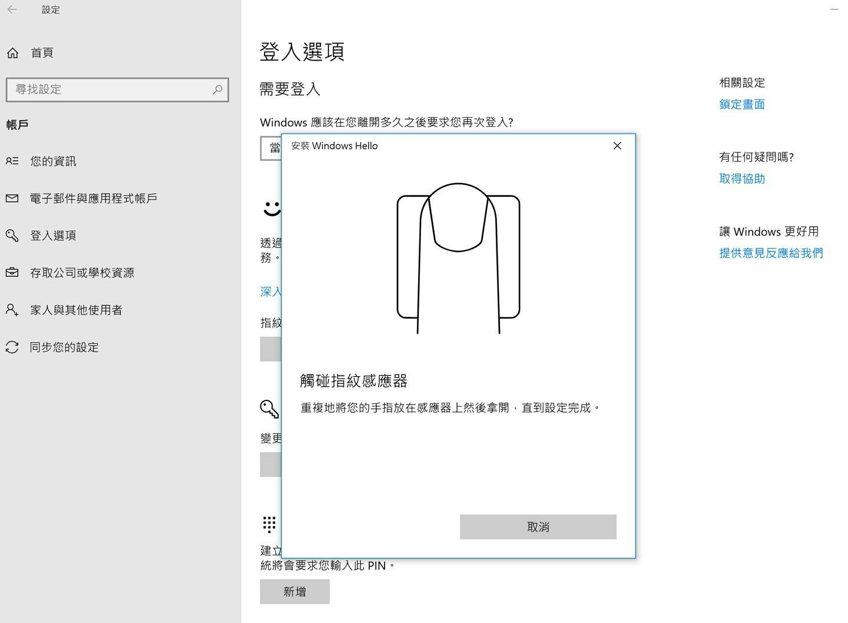Click the 家人與其他使用者 person-plus icon
The image size is (848, 623).
point(12,310)
